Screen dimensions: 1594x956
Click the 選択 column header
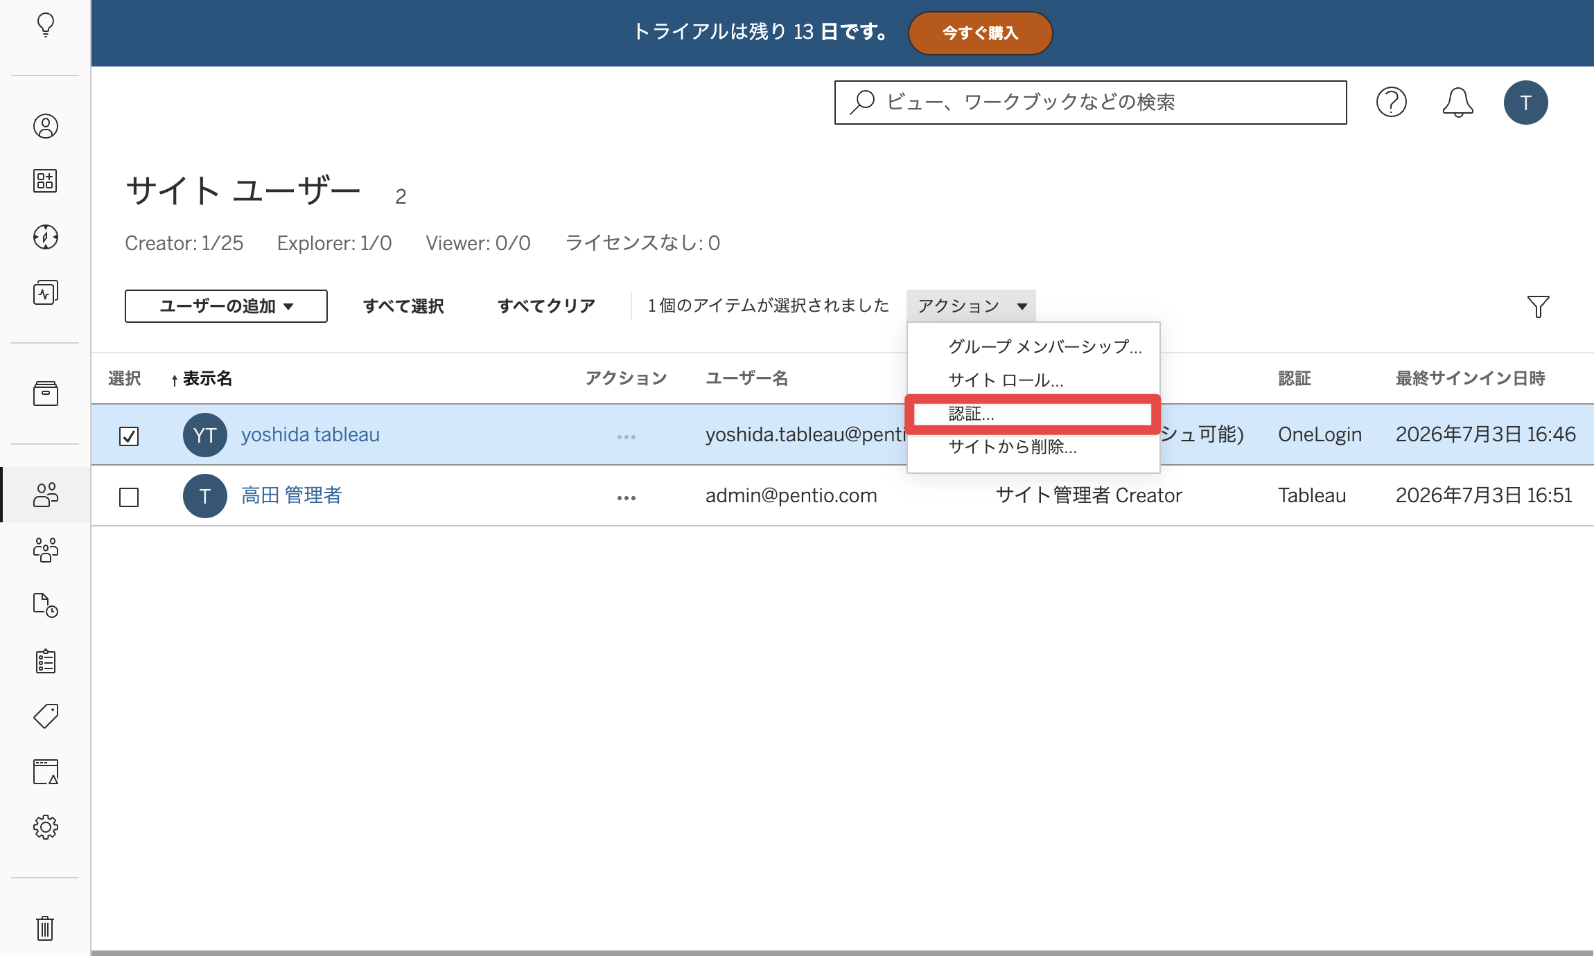(125, 378)
